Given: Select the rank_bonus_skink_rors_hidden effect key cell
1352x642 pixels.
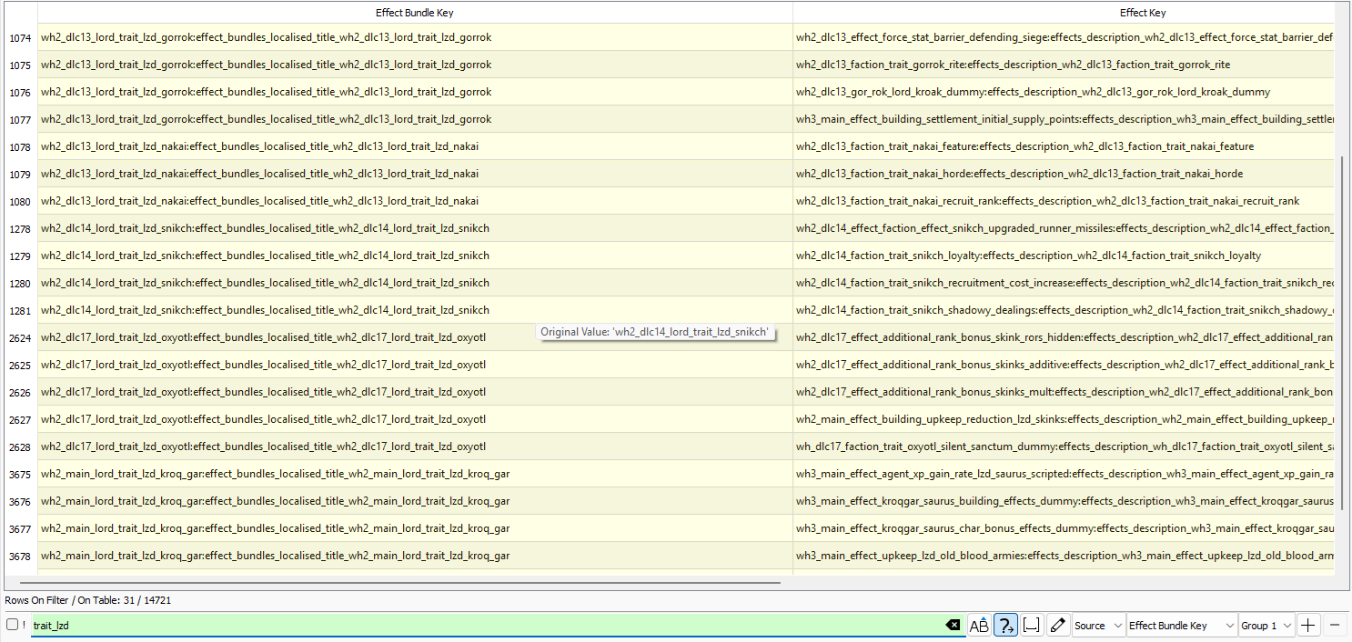Looking at the screenshot, I should tap(1063, 337).
